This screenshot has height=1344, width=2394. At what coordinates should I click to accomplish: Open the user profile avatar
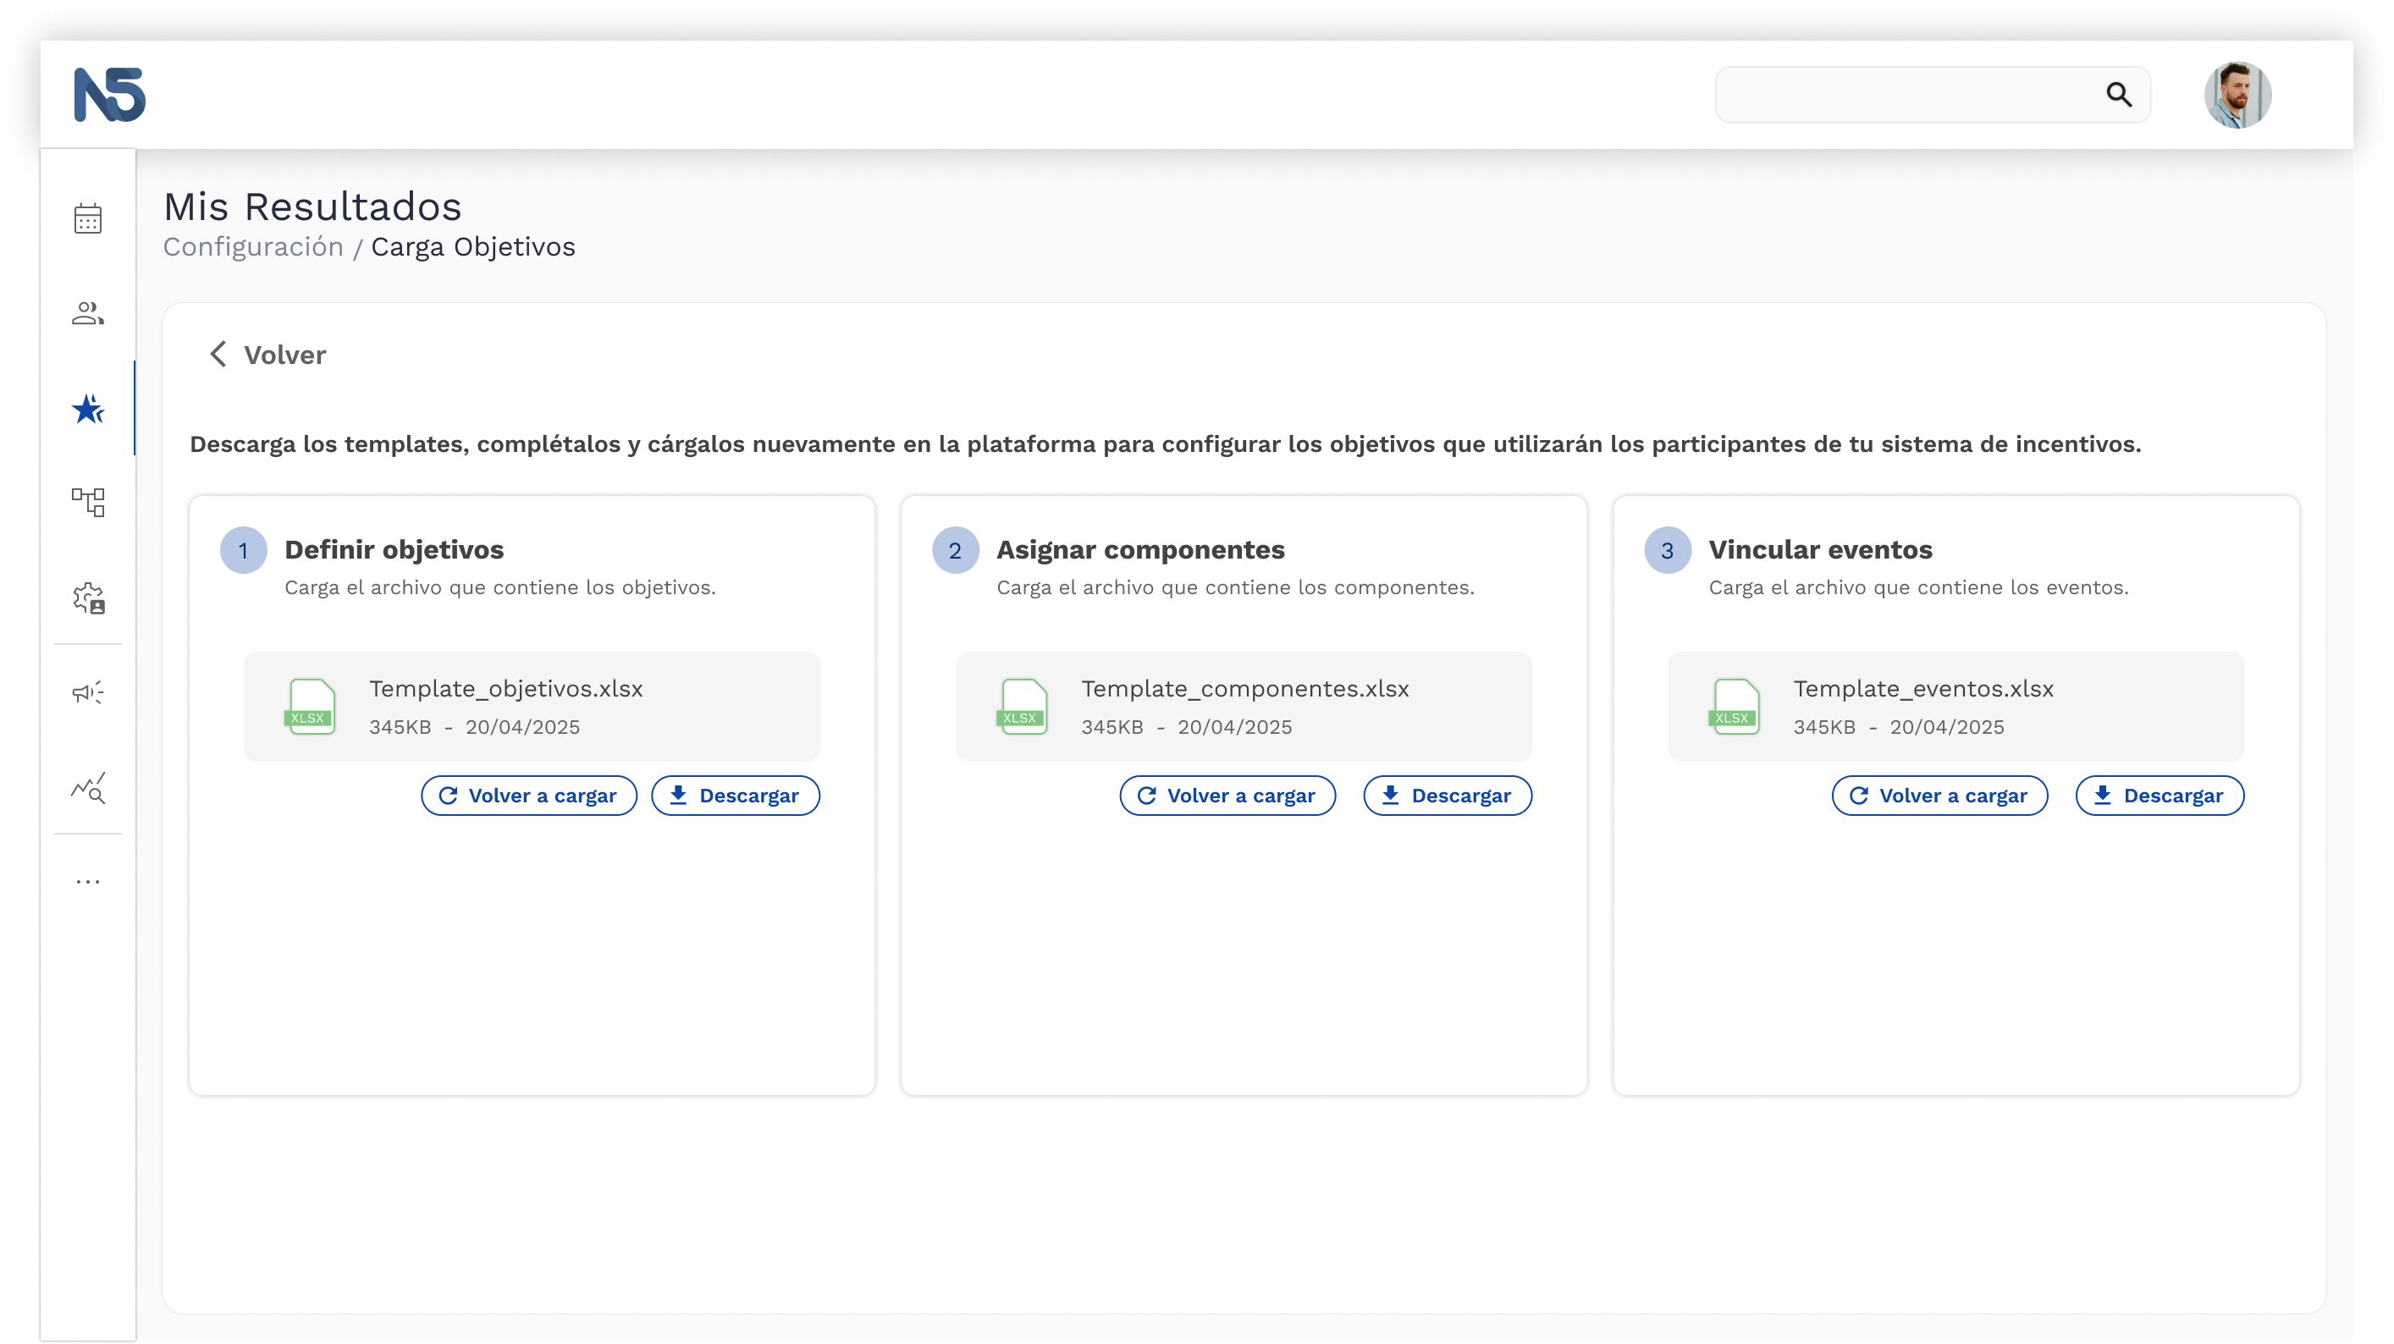2238,95
